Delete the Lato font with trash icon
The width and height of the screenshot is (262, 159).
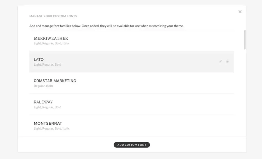(x=227, y=61)
